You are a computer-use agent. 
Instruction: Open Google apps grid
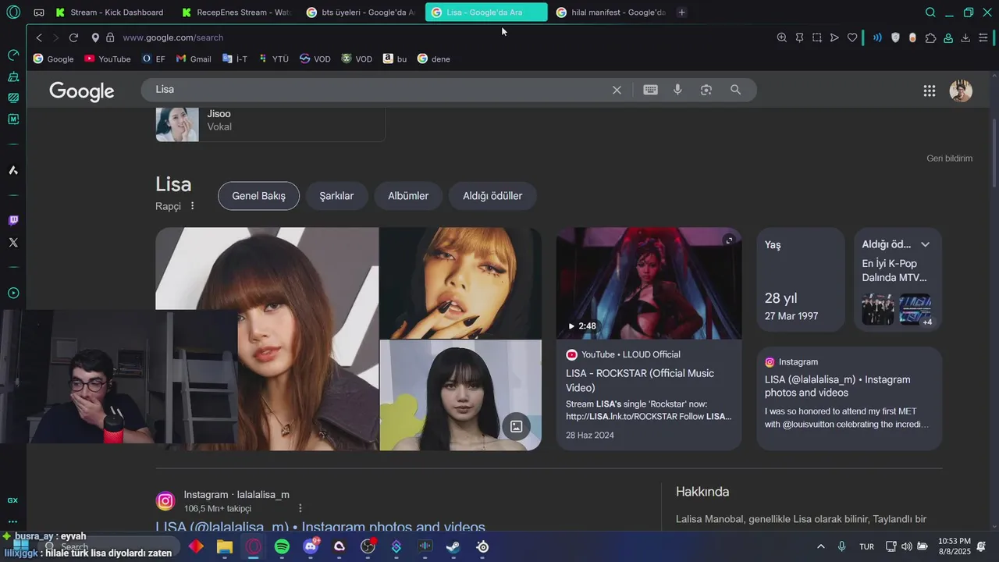930,91
